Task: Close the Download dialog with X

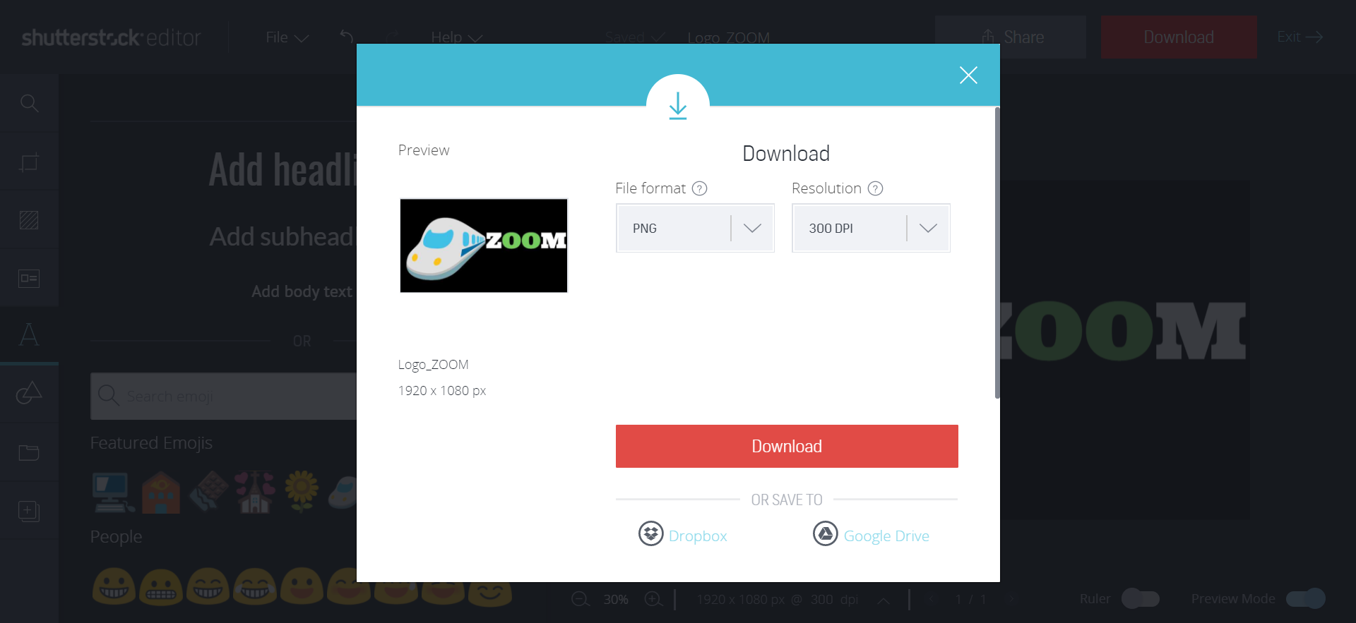Action: tap(968, 75)
